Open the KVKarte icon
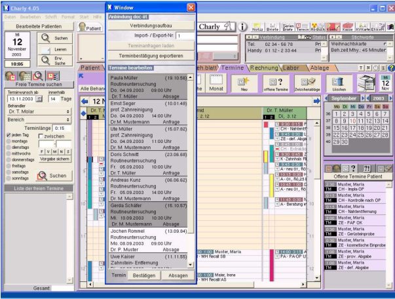The image size is (395, 299). click(362, 27)
